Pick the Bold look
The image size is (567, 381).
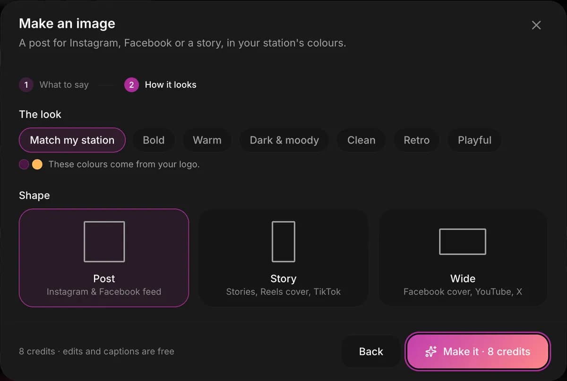[x=154, y=140]
